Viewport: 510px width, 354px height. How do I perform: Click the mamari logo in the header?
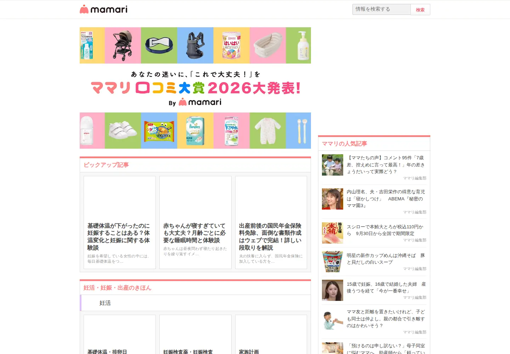coord(103,9)
